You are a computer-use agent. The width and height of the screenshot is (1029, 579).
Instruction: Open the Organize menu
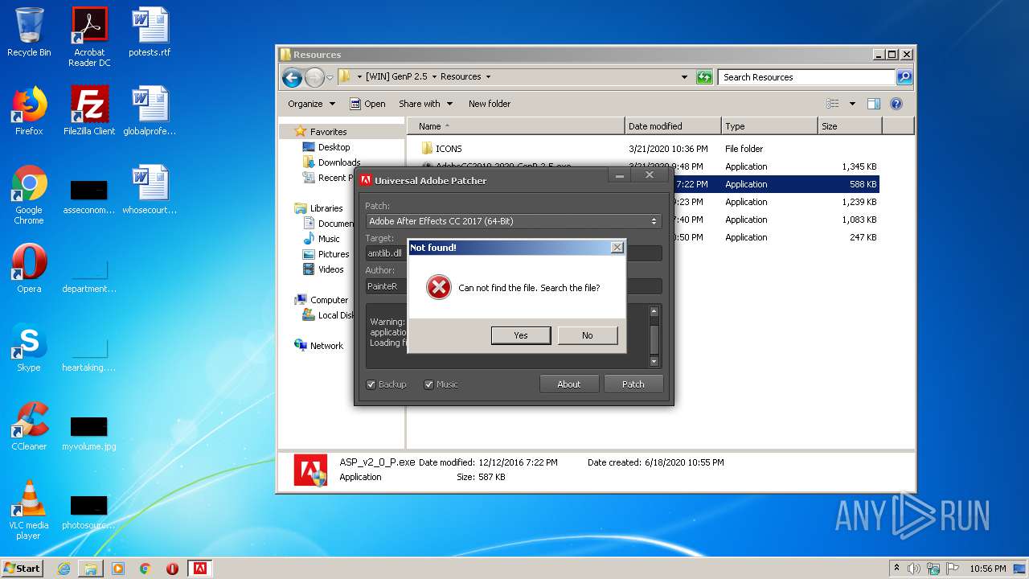311,104
